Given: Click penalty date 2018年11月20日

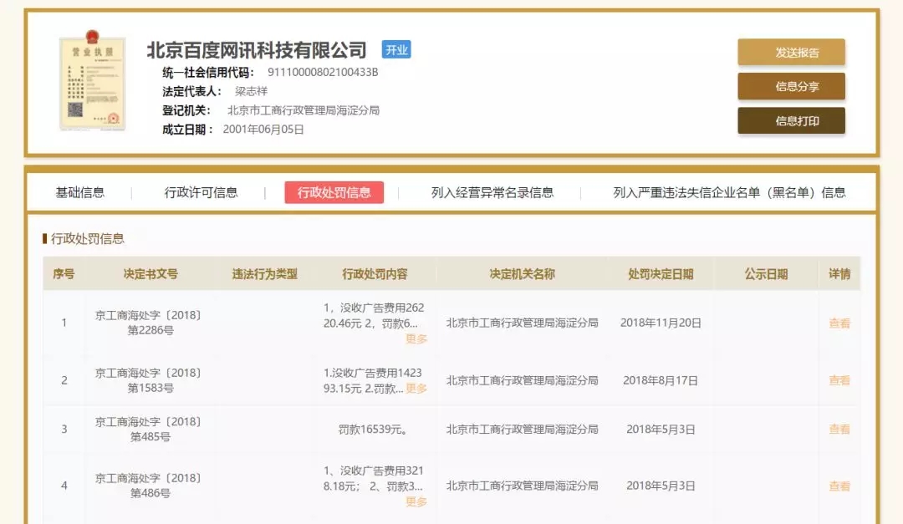Looking at the screenshot, I should coord(661,323).
